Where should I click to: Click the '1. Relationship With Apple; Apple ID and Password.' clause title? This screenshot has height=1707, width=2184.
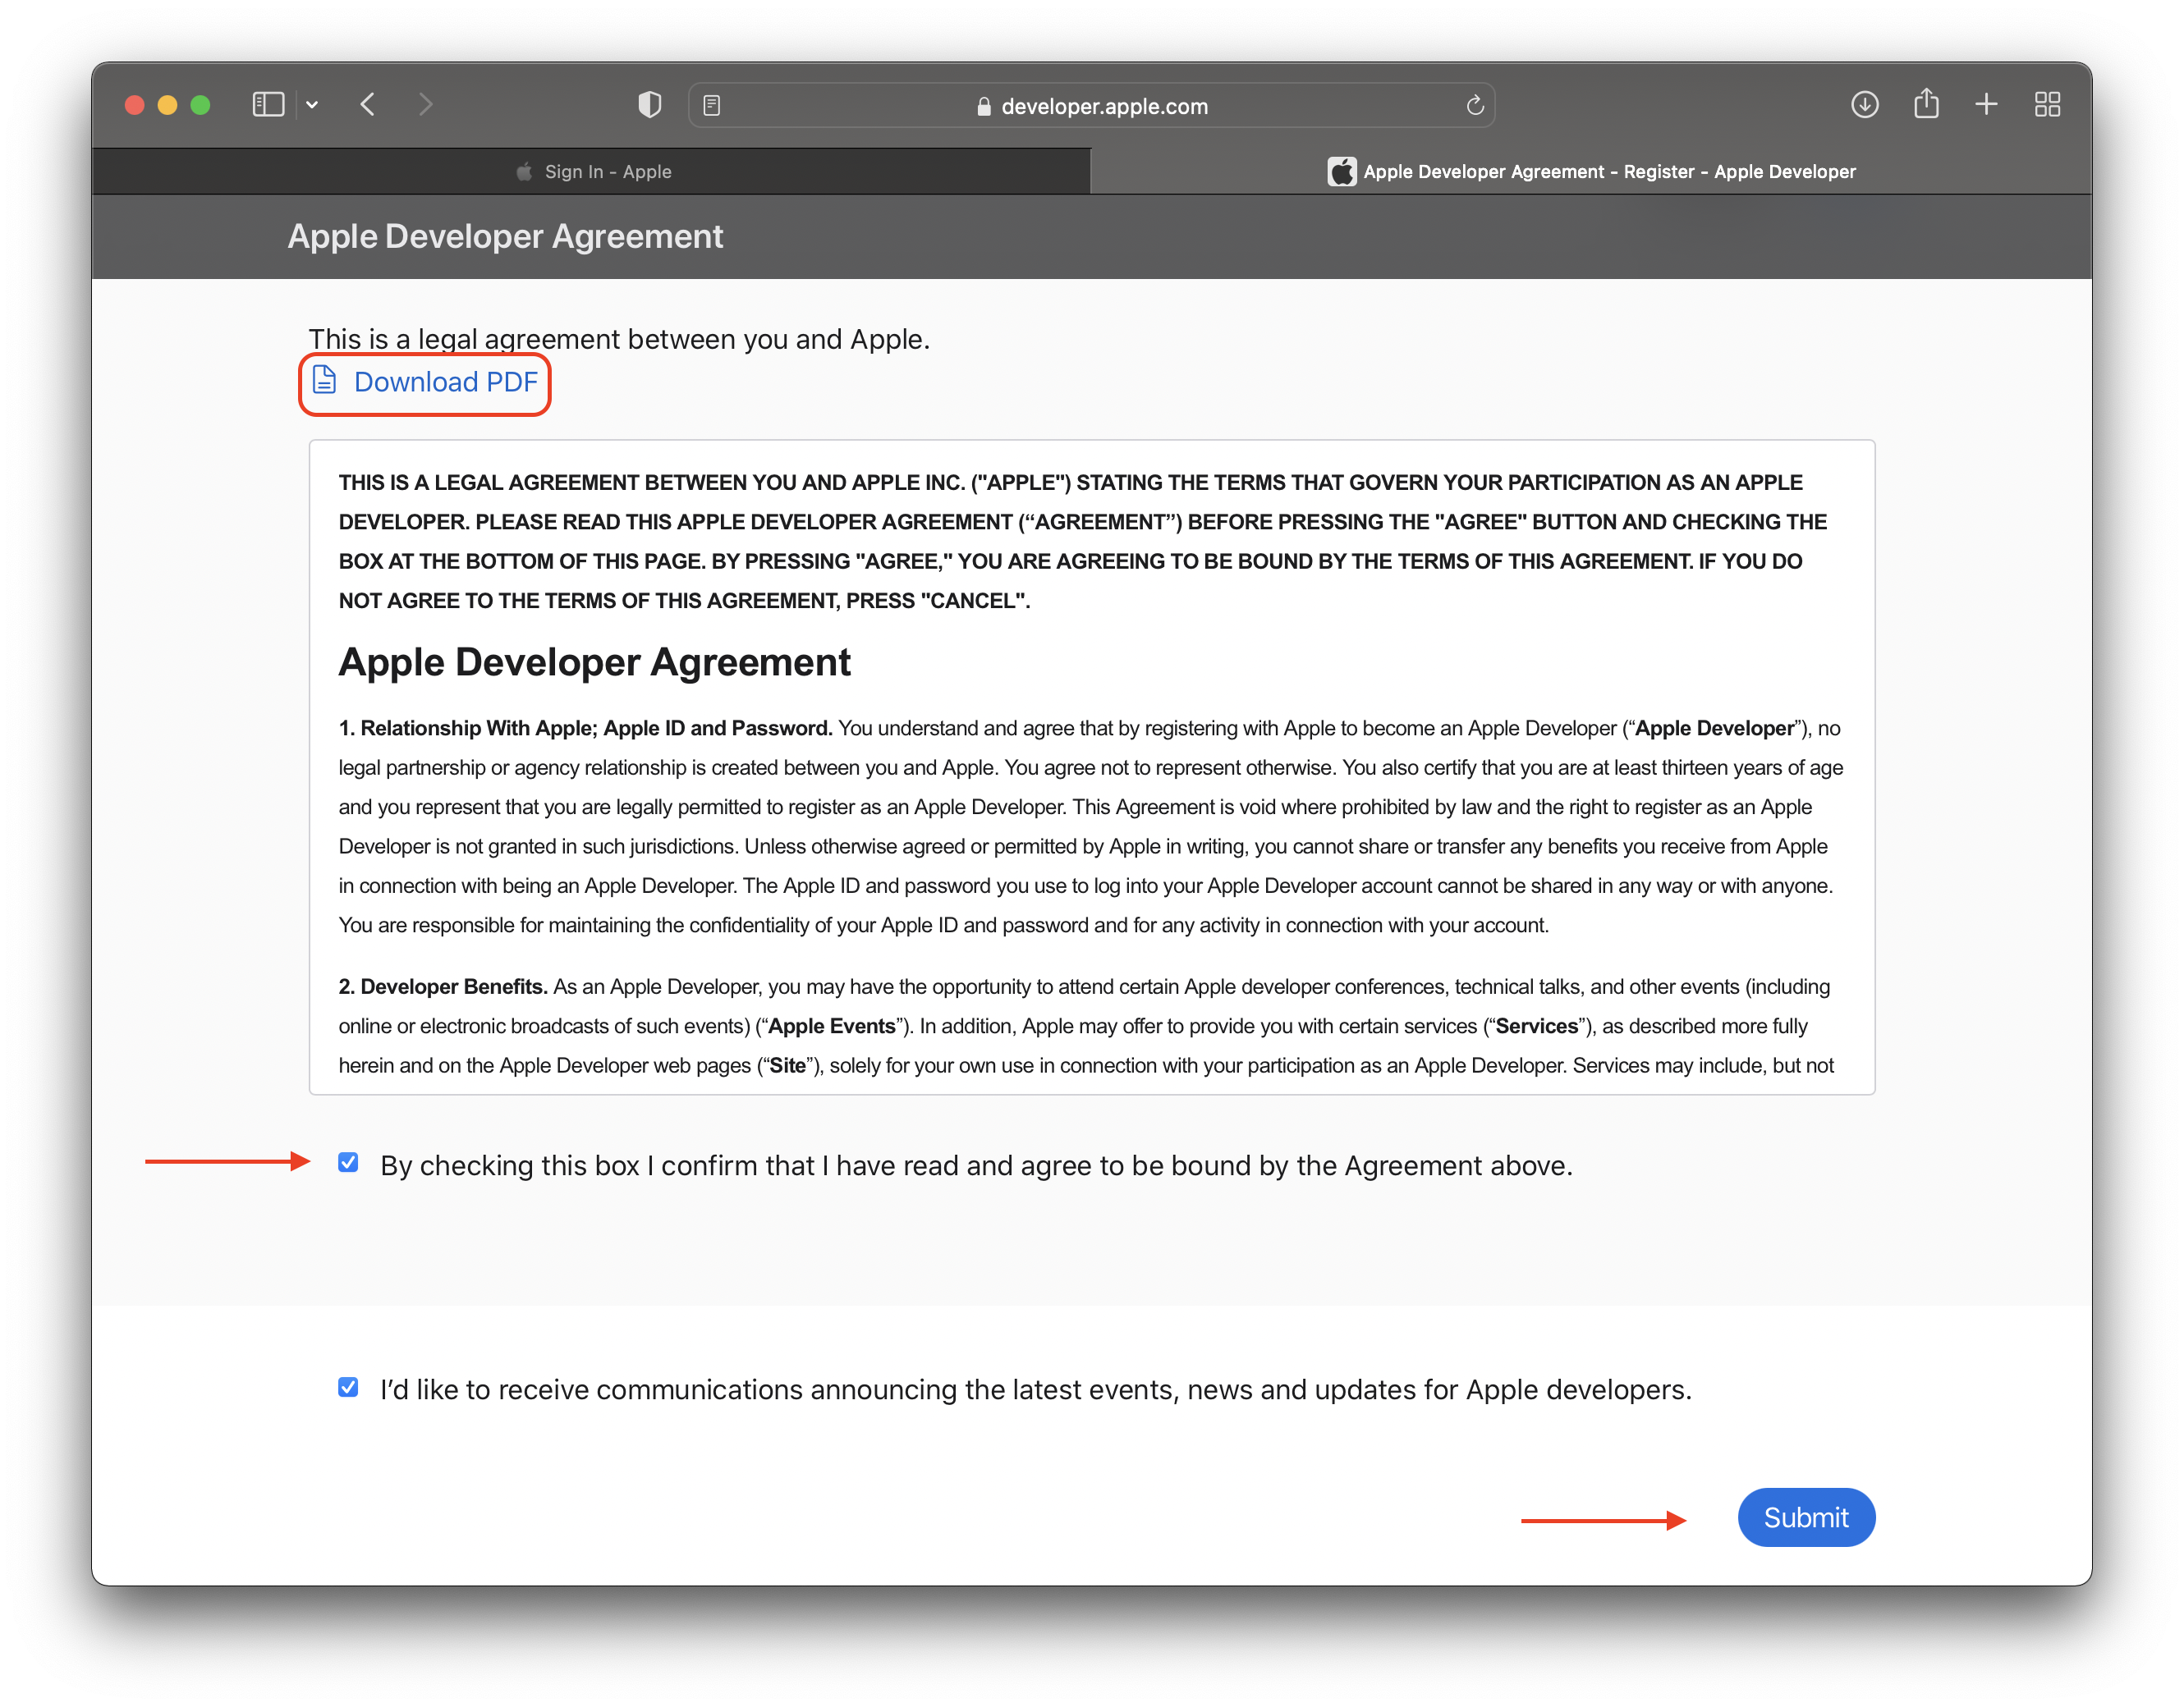pyautogui.click(x=586, y=729)
